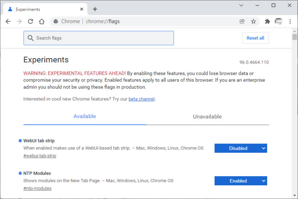The image size is (298, 199).
Task: Share this page icon in address bar
Action: click(x=242, y=21)
